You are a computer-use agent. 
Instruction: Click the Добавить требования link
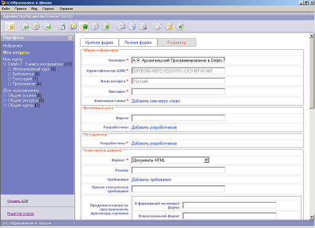(151, 179)
